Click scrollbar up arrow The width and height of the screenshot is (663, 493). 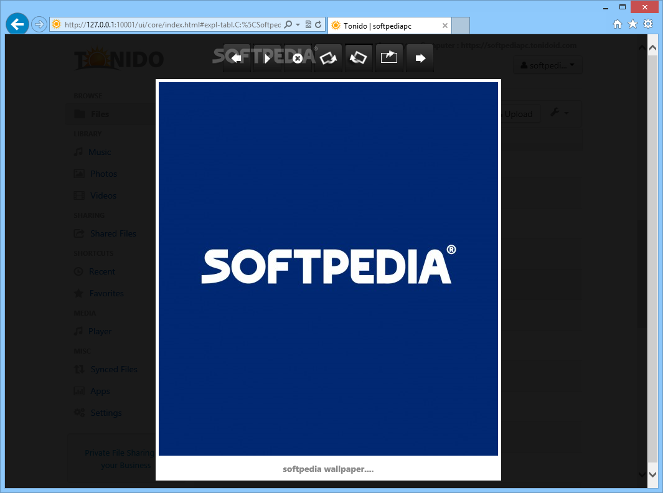tap(652, 48)
